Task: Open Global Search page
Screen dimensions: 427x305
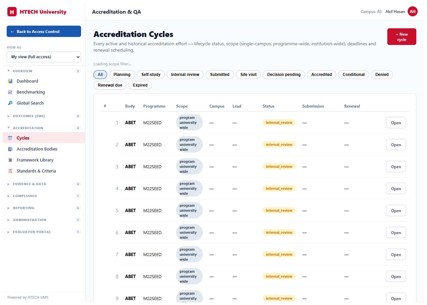Action: coord(44,103)
